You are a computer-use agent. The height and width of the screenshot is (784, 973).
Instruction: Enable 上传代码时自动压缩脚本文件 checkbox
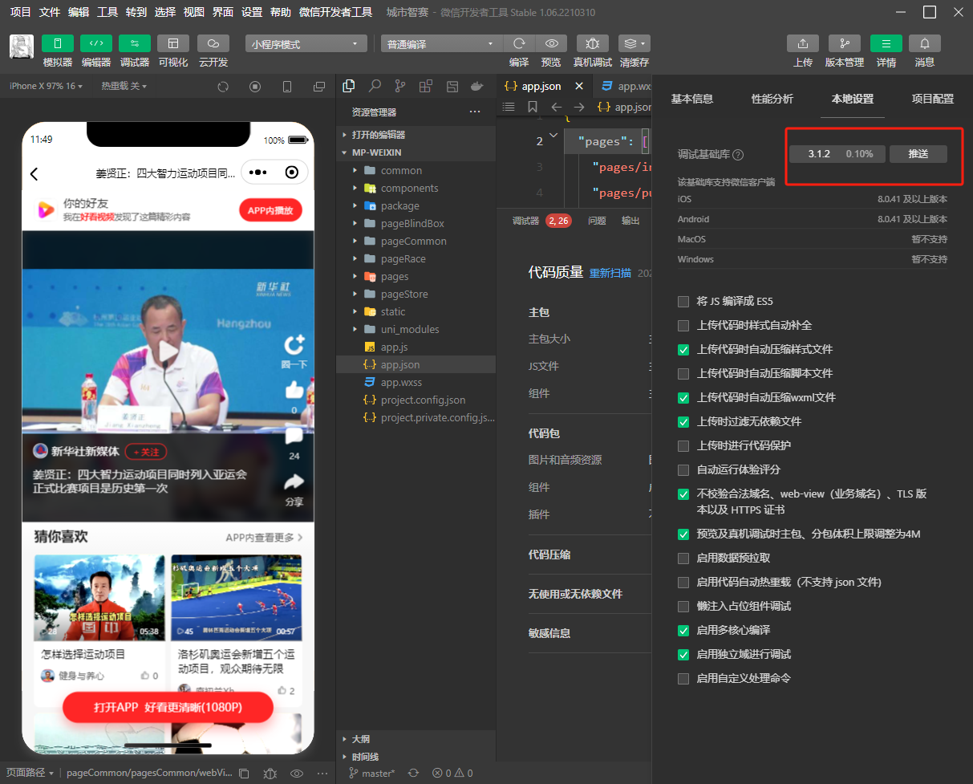point(683,374)
